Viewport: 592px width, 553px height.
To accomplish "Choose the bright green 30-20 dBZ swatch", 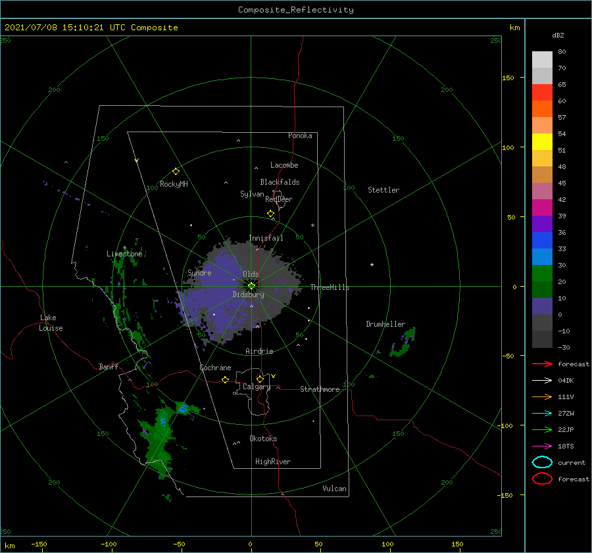I will tap(542, 273).
